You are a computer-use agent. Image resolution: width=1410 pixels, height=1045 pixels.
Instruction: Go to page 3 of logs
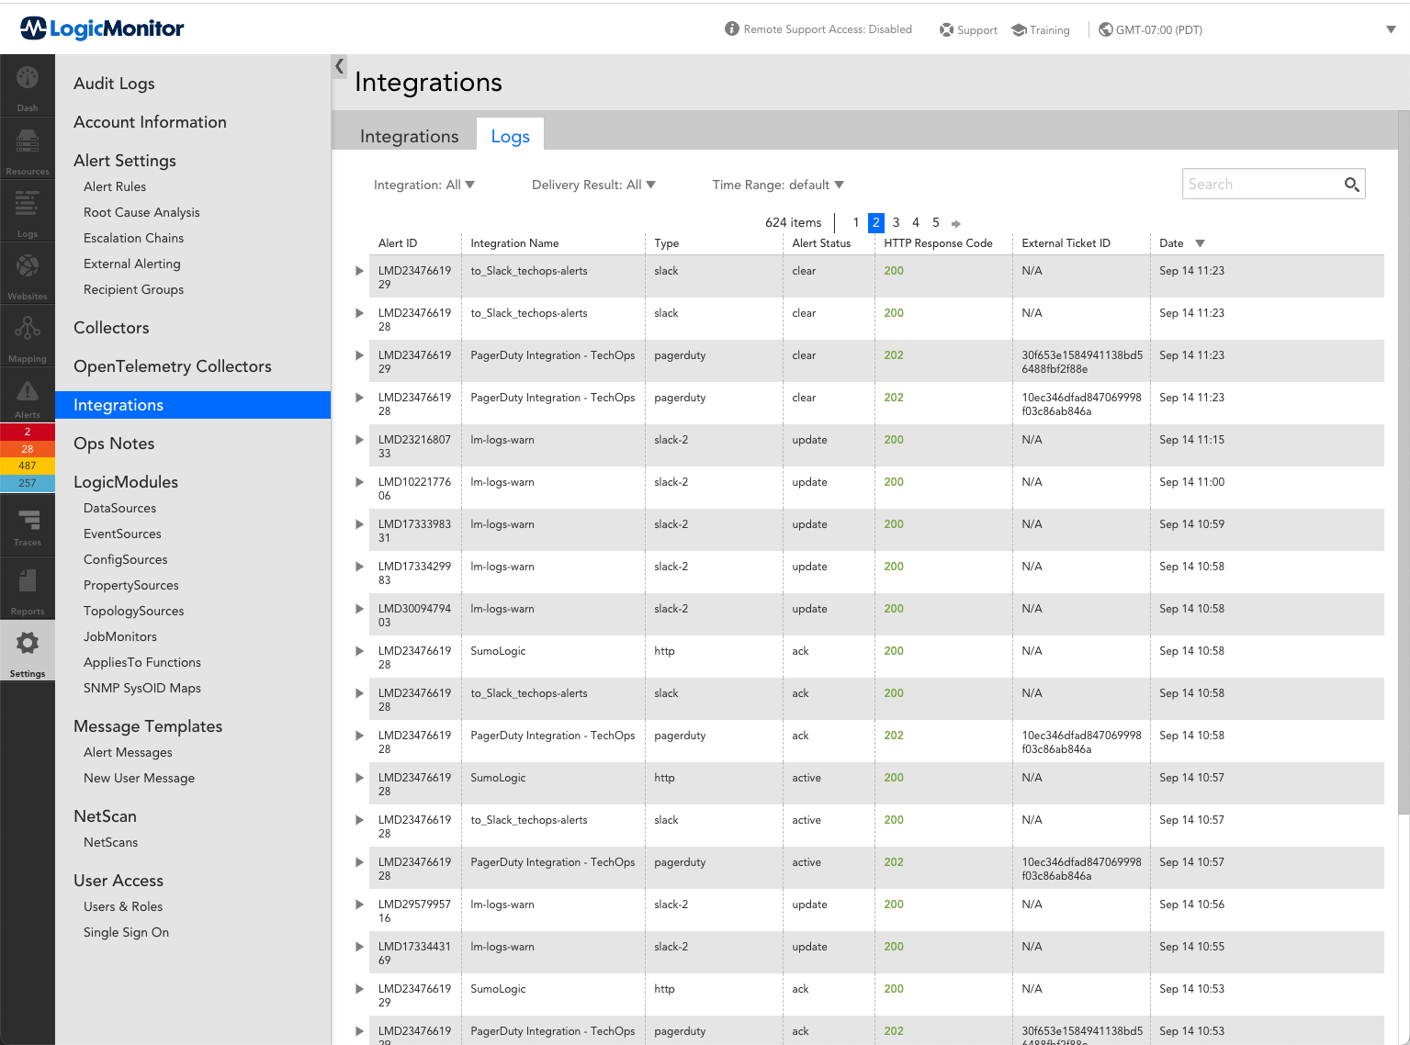[x=896, y=222]
